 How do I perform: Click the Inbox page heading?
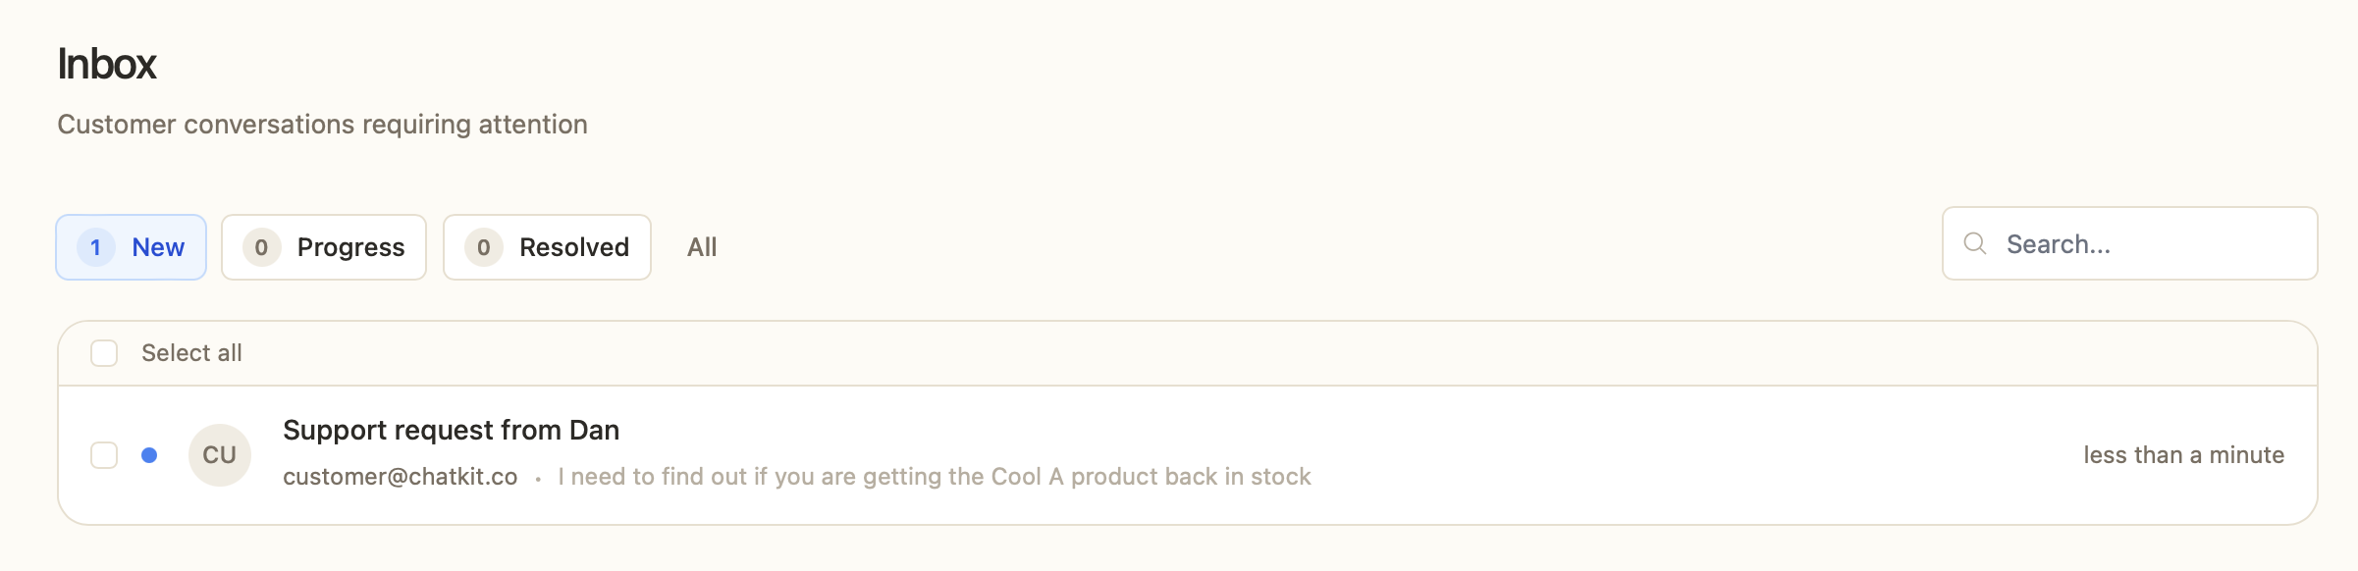(107, 64)
